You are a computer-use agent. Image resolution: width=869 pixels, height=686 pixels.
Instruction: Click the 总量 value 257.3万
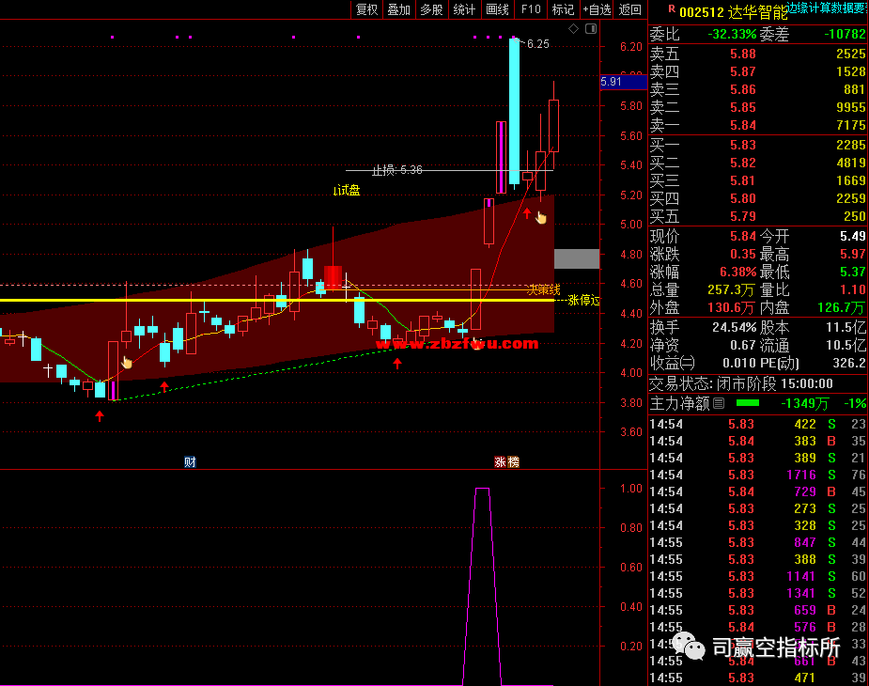[x=731, y=289]
